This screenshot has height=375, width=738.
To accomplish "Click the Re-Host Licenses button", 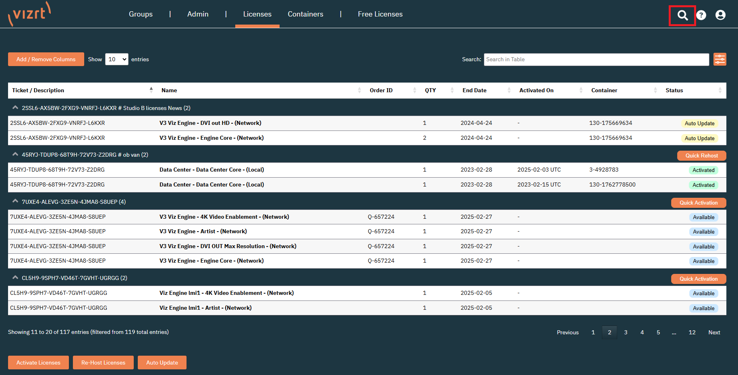I will pos(103,363).
